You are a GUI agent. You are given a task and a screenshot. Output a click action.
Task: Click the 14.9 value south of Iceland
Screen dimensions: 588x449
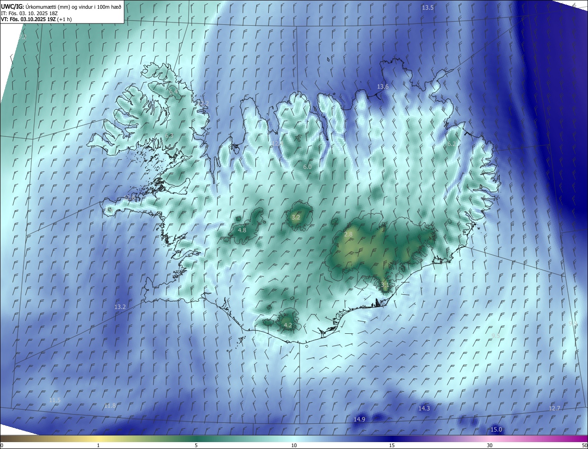pos(359,420)
